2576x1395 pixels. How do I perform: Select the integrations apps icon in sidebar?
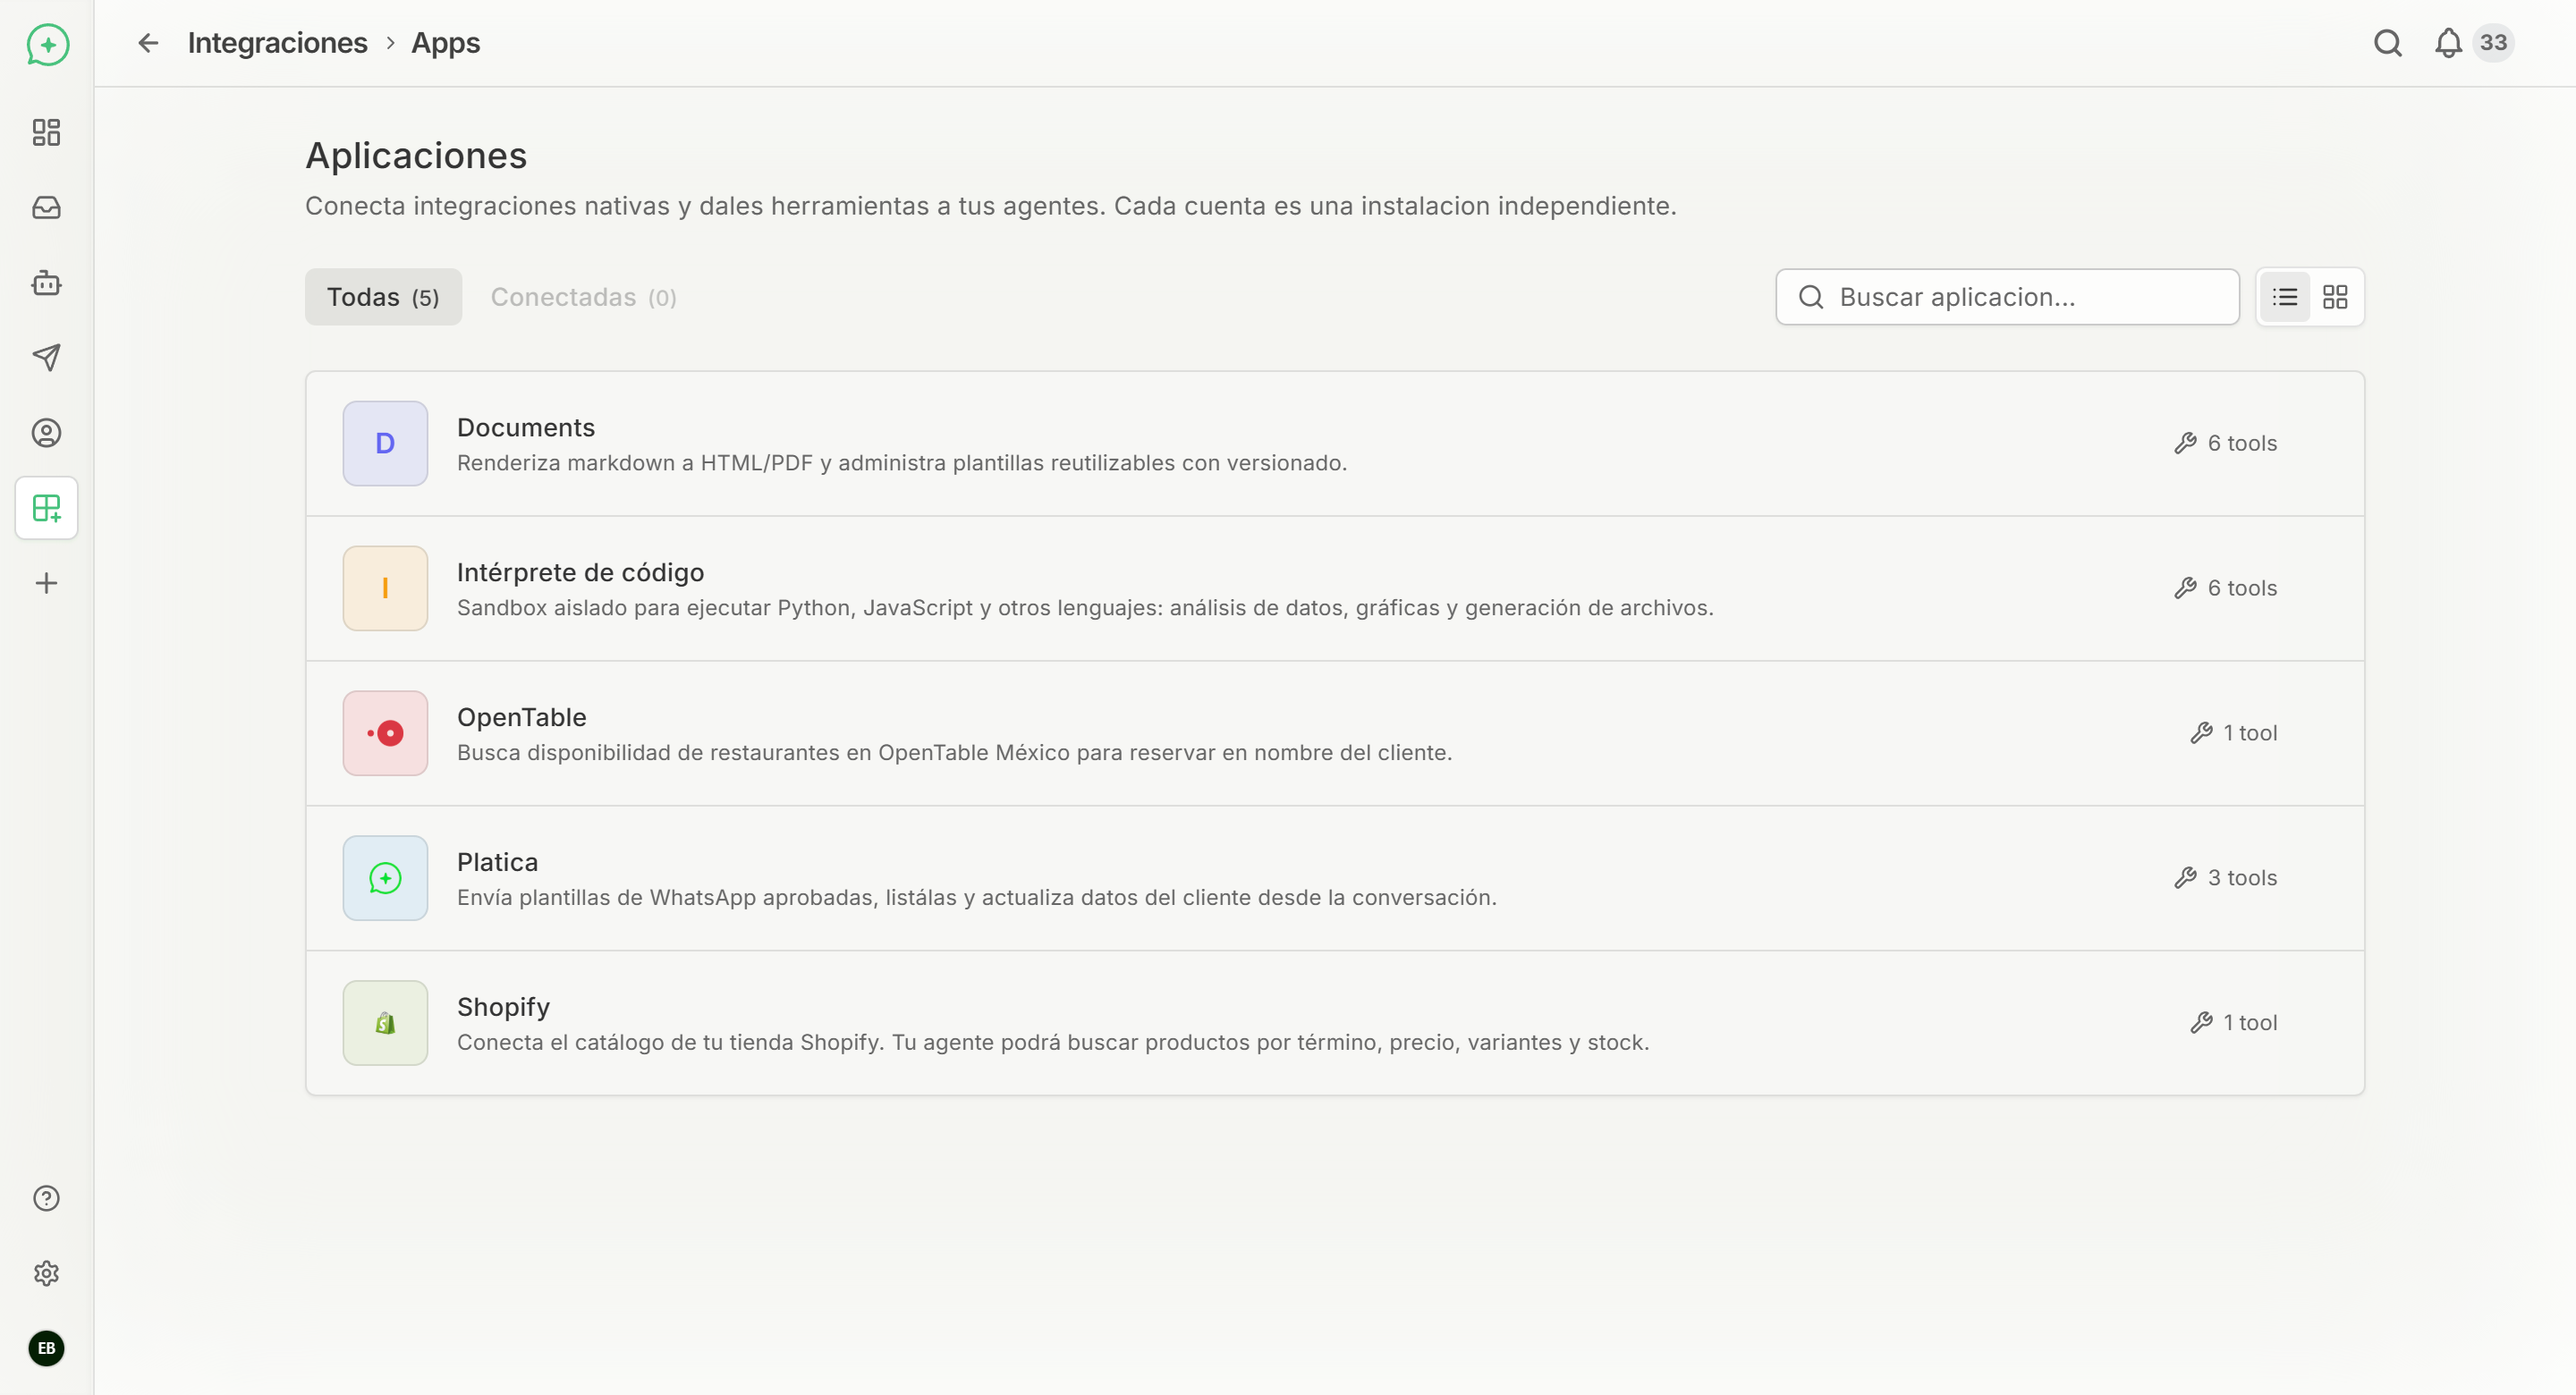point(46,508)
